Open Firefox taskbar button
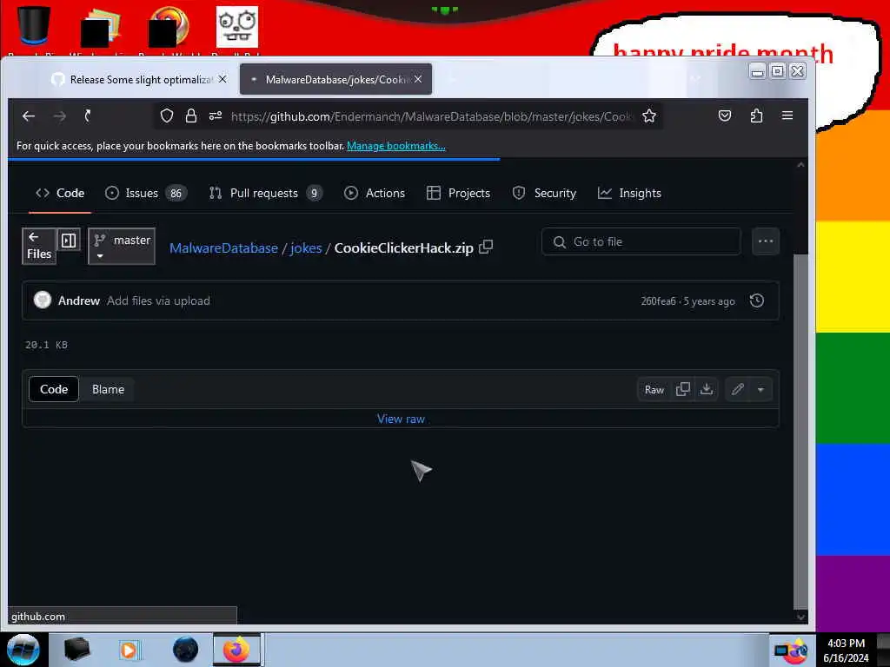Image resolution: width=890 pixels, height=667 pixels. point(236,650)
